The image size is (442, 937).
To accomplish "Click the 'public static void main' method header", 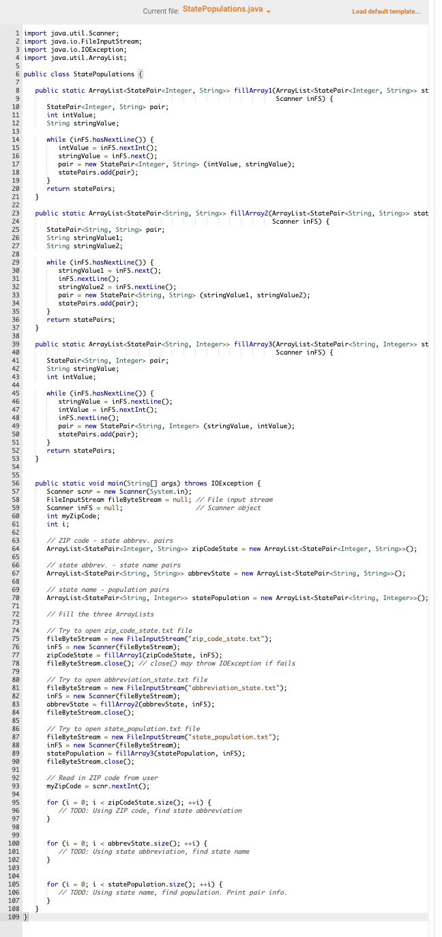I will tap(148, 483).
